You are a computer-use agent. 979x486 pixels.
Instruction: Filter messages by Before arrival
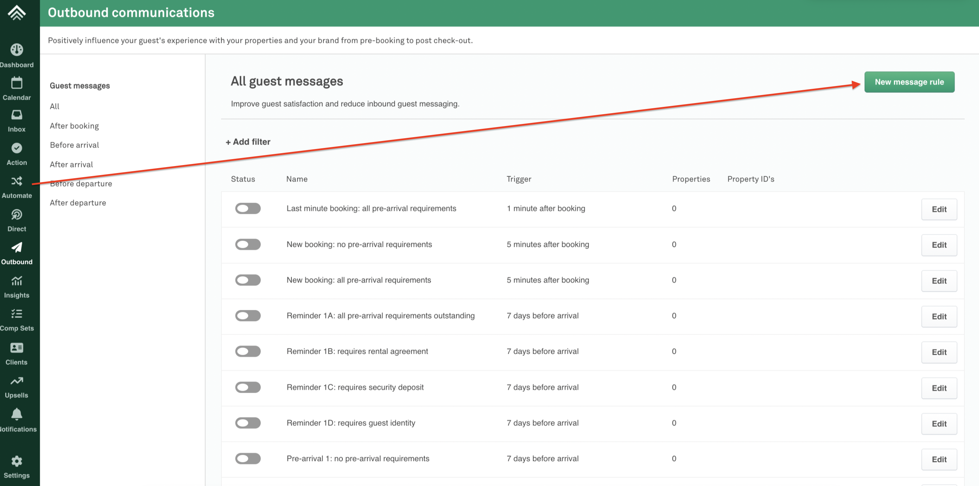(x=74, y=145)
